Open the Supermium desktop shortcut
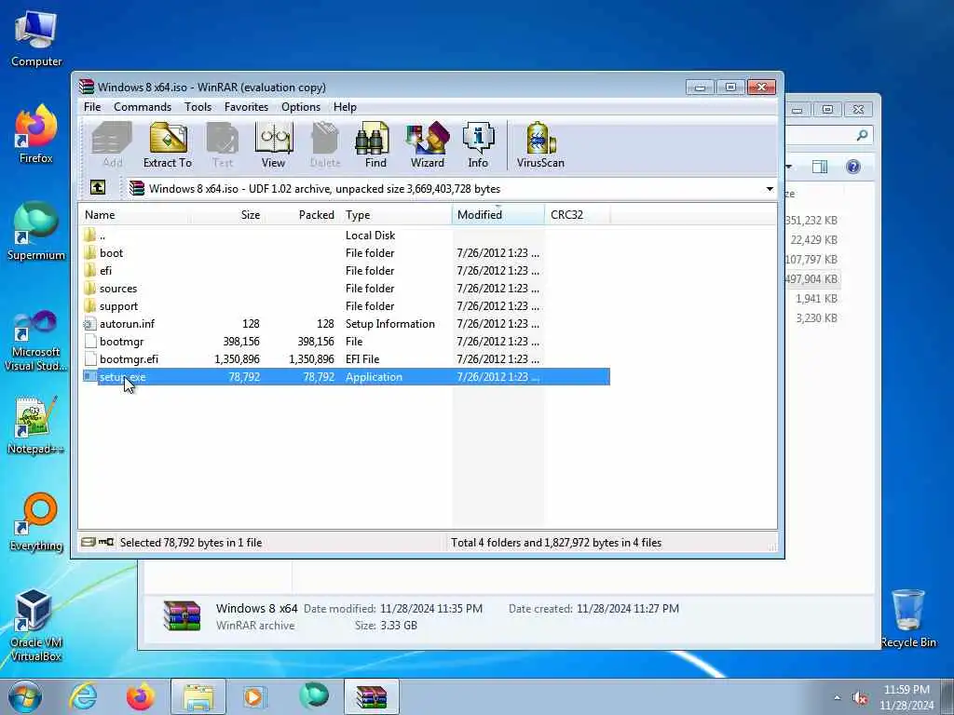The height and width of the screenshot is (715, 954). coord(36,231)
